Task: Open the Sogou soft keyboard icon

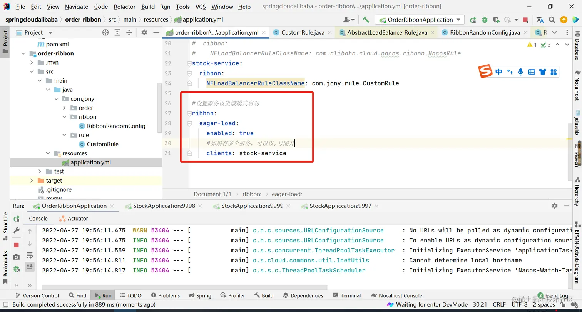Action: pos(532,72)
